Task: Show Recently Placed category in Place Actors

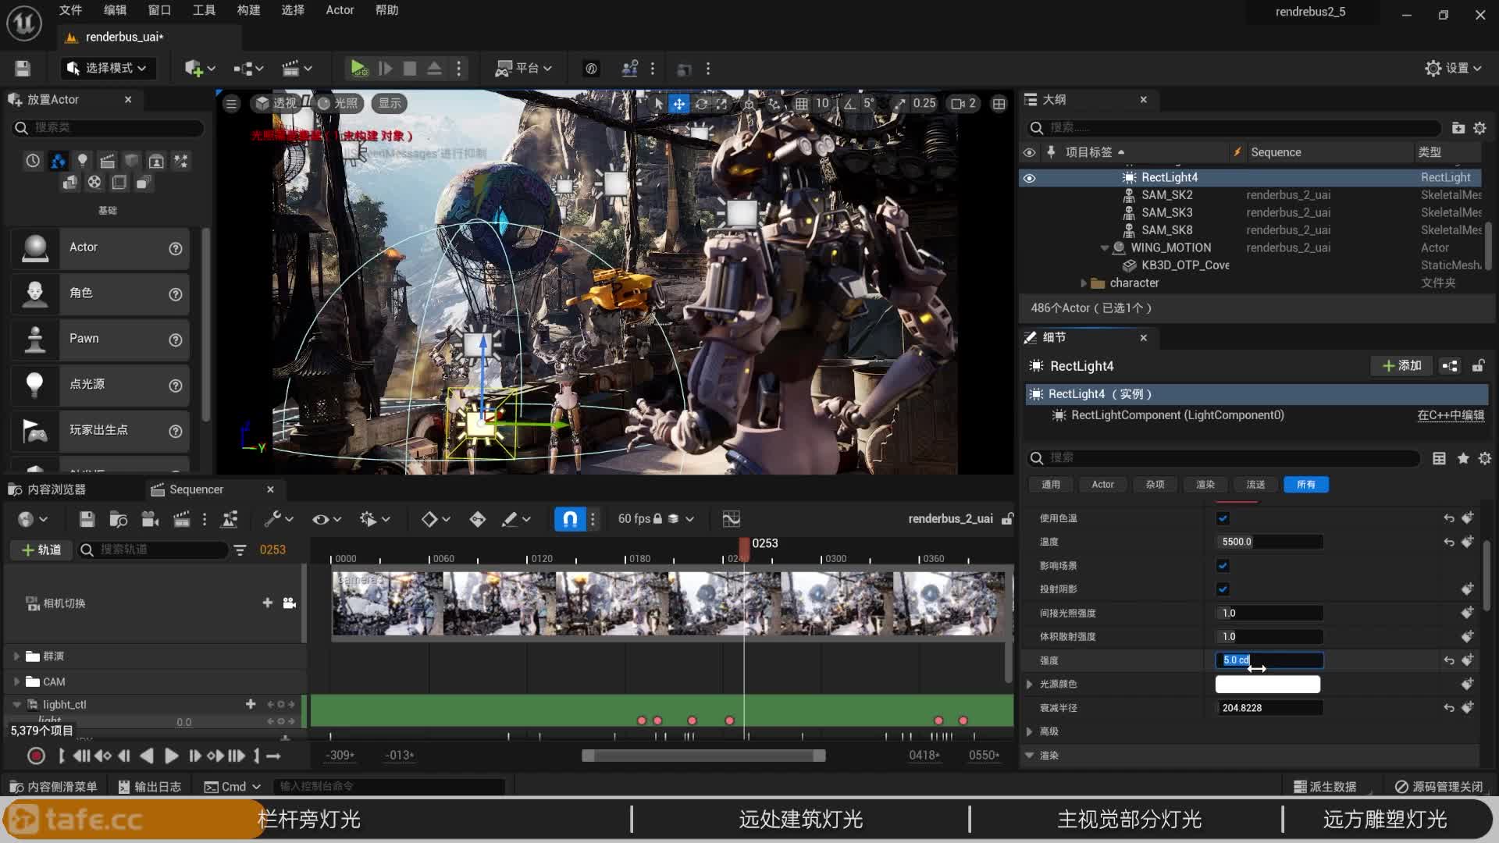Action: pyautogui.click(x=33, y=161)
